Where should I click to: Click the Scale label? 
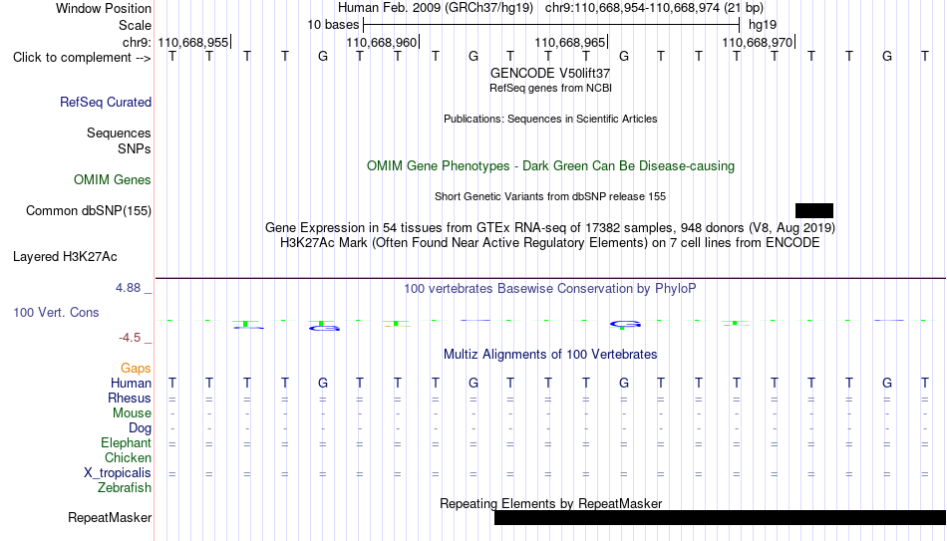(x=135, y=25)
